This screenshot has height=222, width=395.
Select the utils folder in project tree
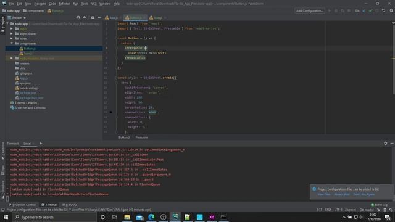point(22,68)
